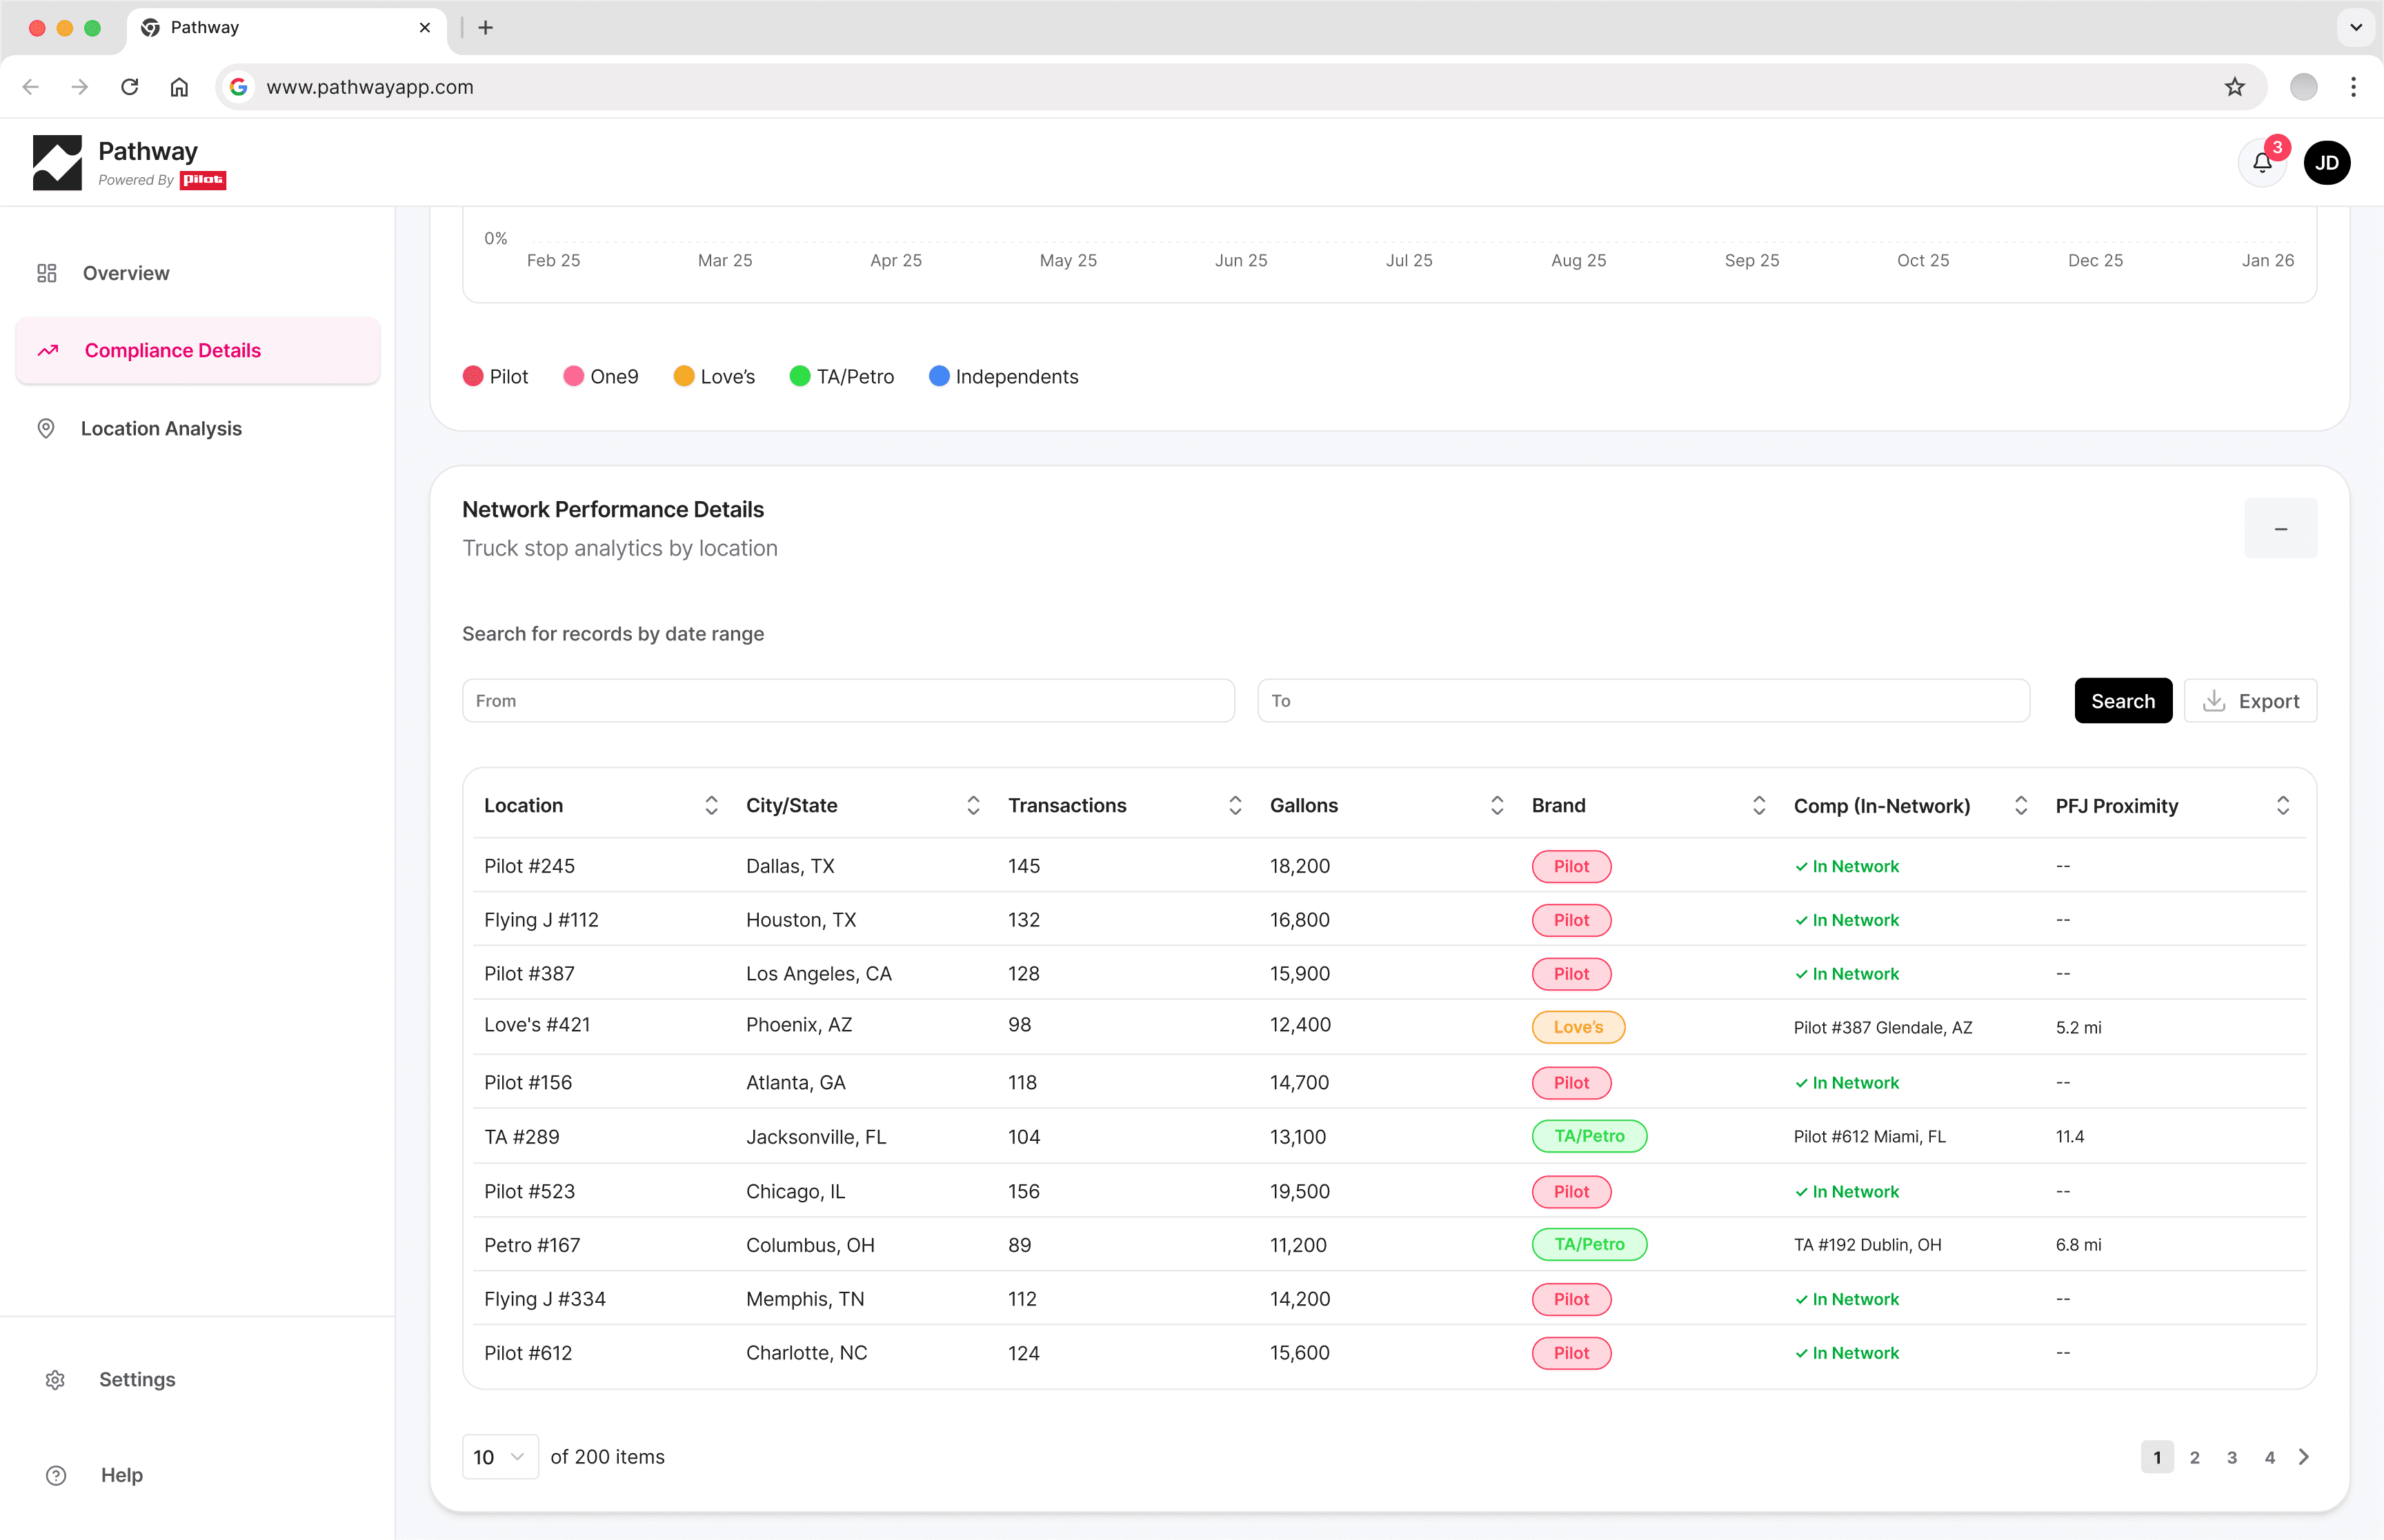2384x1540 pixels.
Task: Open the rows-per-page 10 dropdown
Action: point(499,1456)
